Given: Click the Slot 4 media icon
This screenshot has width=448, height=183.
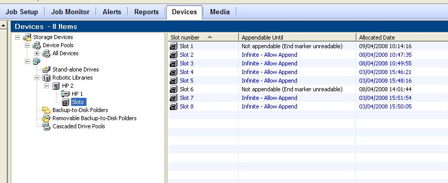Looking at the screenshot, I should tap(174, 72).
